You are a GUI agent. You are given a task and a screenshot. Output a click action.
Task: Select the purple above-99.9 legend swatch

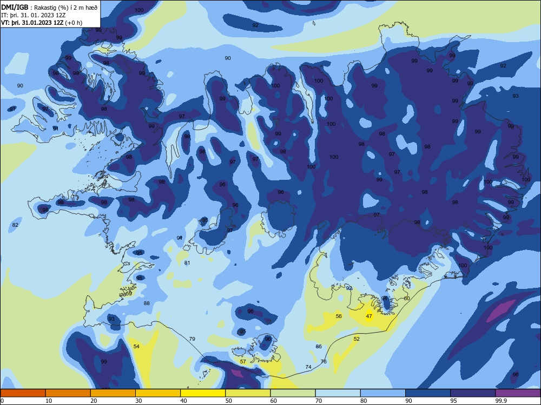click(x=518, y=393)
